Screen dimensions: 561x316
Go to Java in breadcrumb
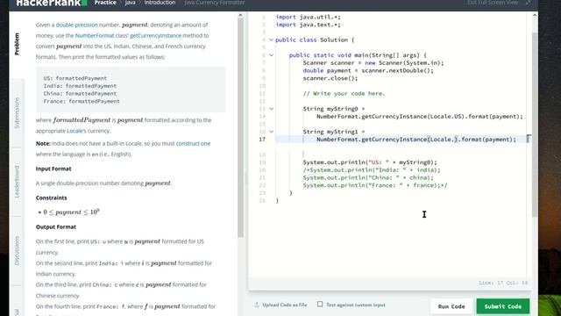click(x=131, y=3)
